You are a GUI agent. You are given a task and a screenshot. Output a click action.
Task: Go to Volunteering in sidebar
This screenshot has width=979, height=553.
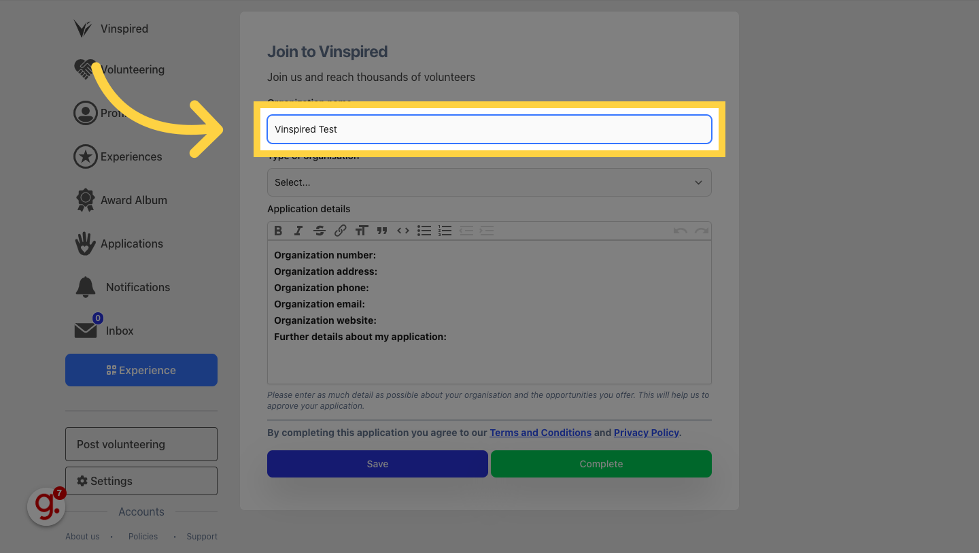coord(133,69)
